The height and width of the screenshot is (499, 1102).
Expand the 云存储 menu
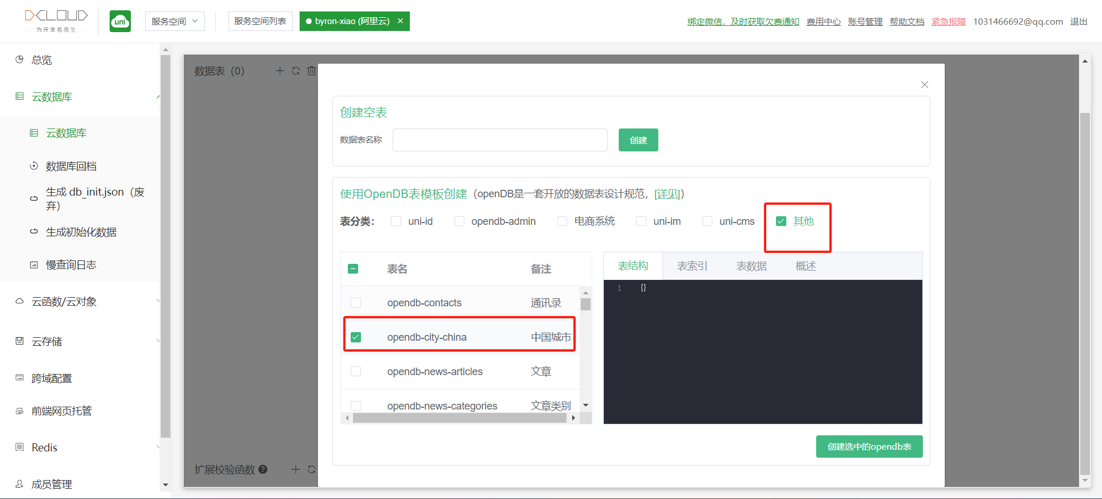click(x=158, y=341)
